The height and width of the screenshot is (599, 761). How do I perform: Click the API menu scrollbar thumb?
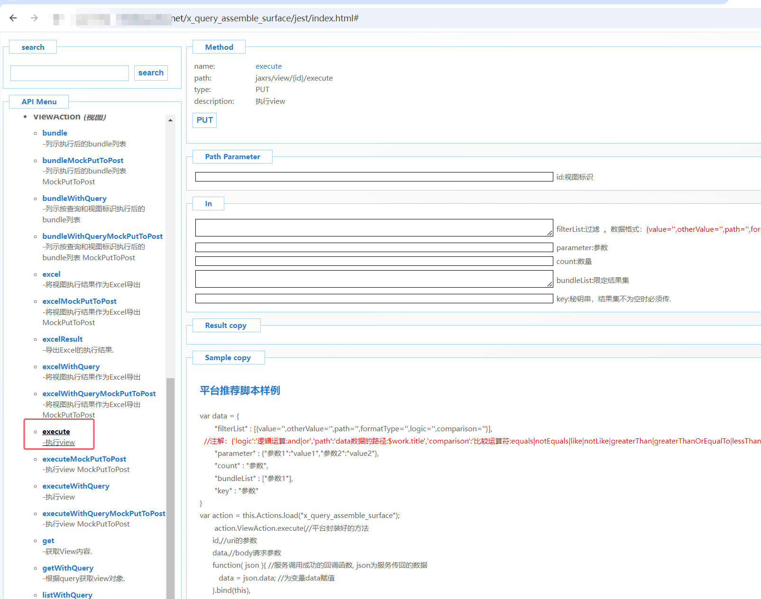(170, 488)
